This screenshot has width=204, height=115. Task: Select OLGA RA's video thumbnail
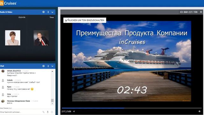[x=13, y=38]
